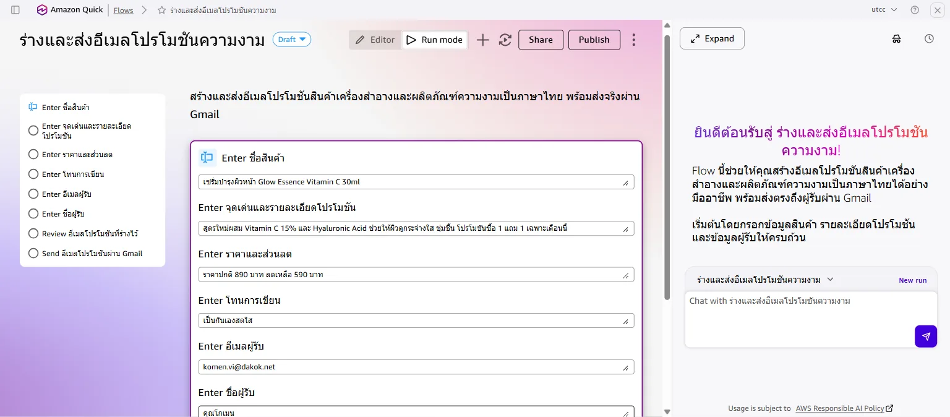Select step Send อีเมลโปรโมชันผ่าน Gmail radio
Viewport: 950px width, 417px height.
[x=33, y=253]
